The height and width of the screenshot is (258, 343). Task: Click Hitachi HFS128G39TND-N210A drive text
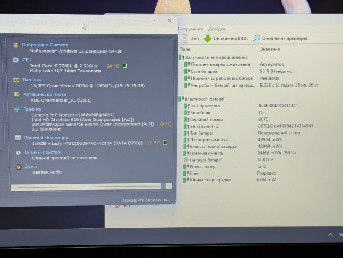point(87,143)
